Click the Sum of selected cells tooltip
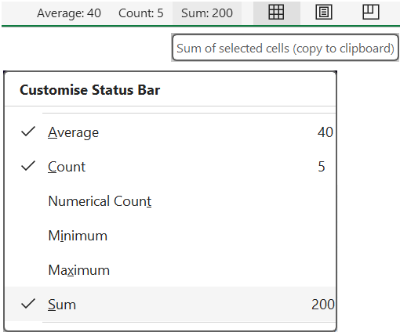The image size is (400, 332). (285, 48)
